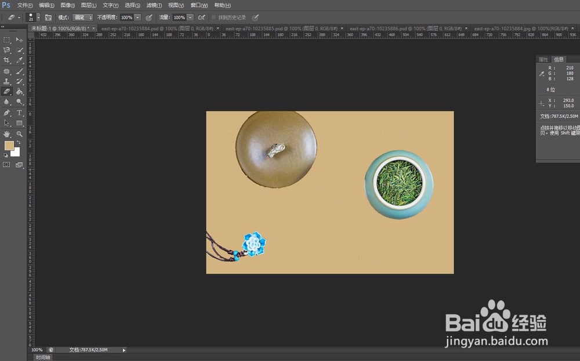580x361 pixels.
Task: Select the Clone Stamp tool
Action: pyautogui.click(x=6, y=81)
